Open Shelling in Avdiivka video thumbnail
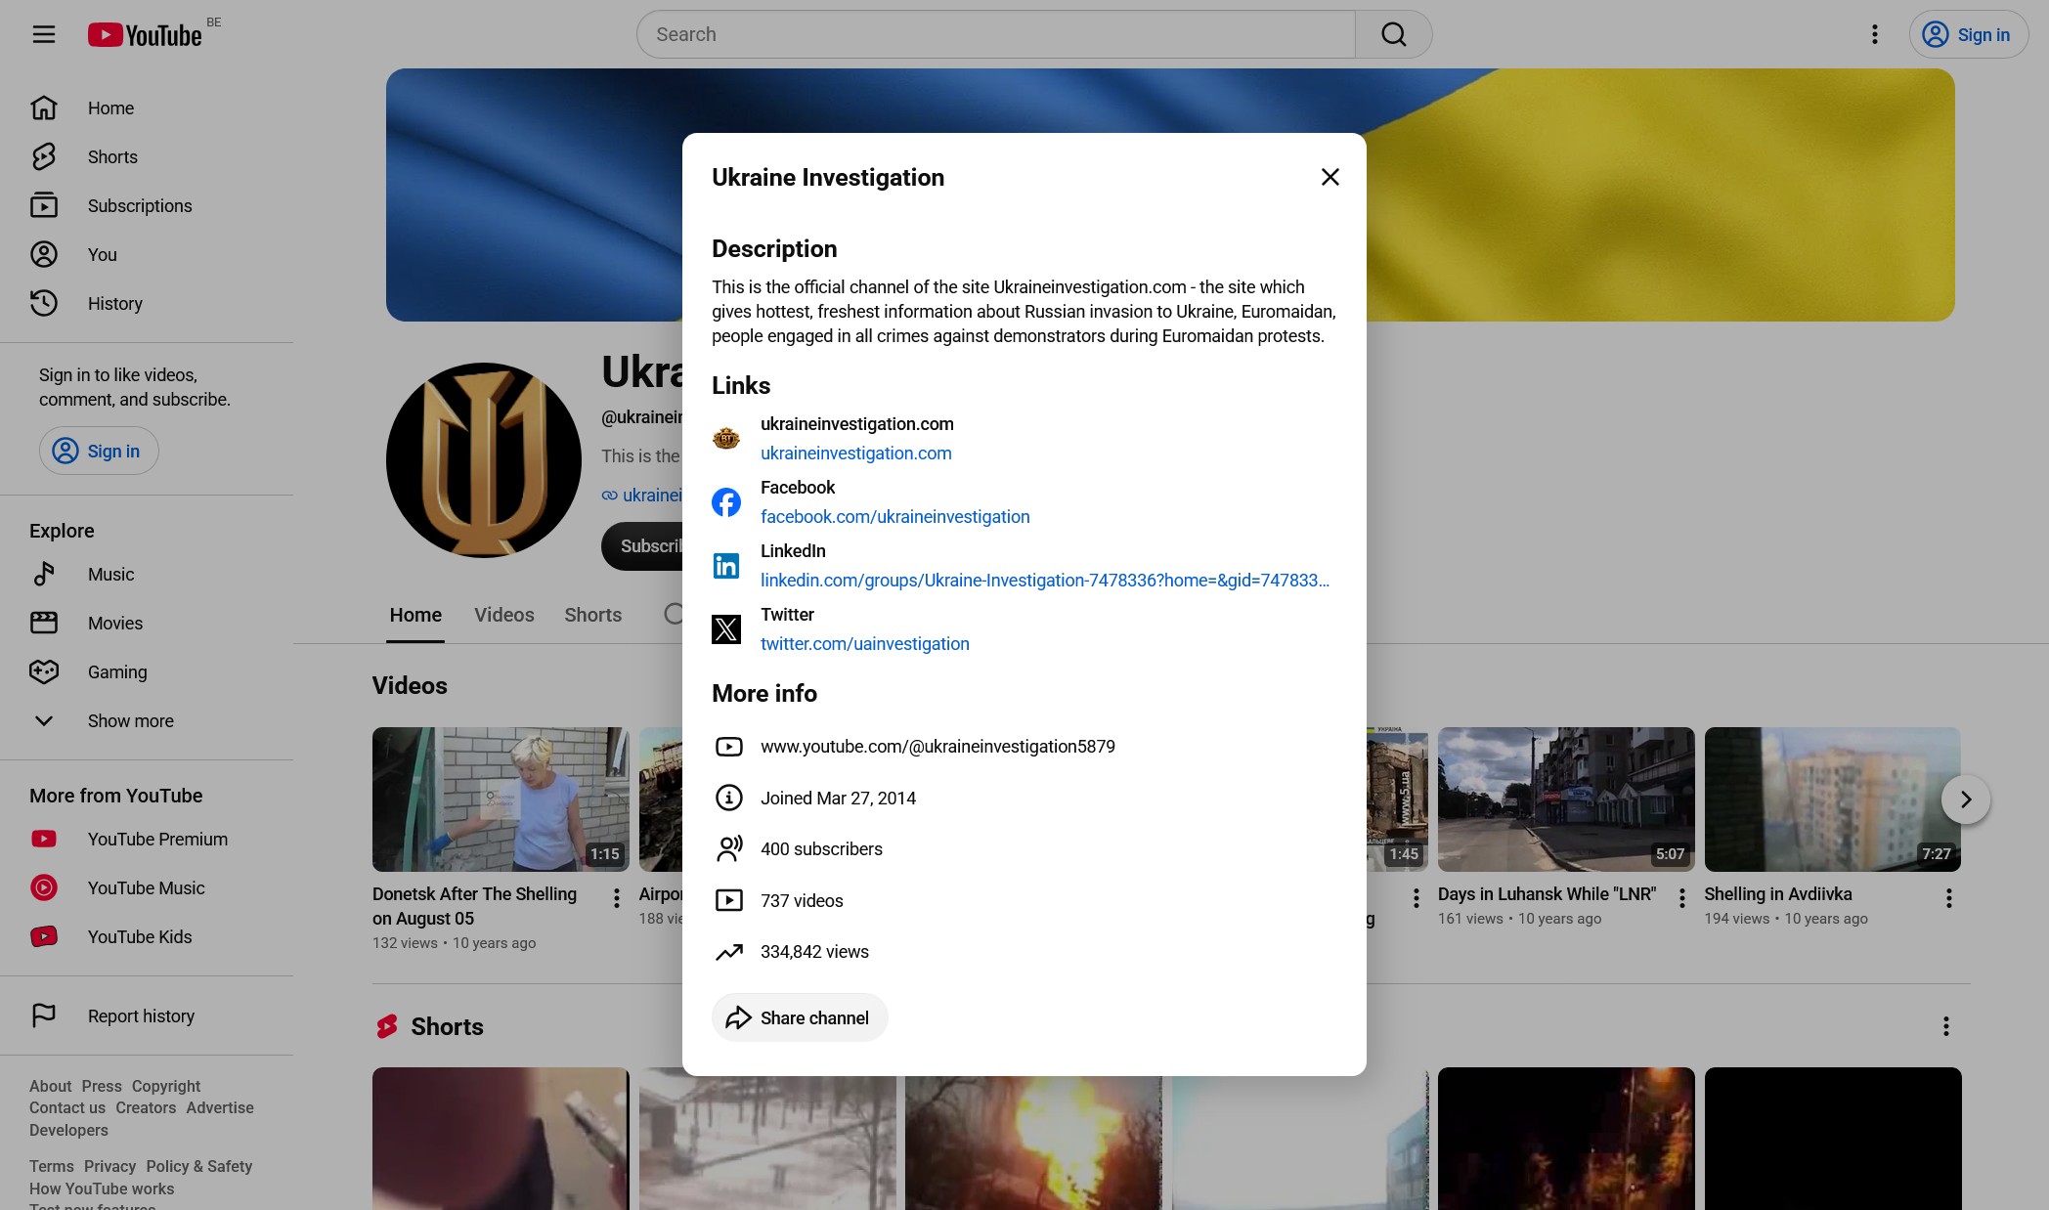Screen dimensions: 2049x1210 coord(1833,799)
